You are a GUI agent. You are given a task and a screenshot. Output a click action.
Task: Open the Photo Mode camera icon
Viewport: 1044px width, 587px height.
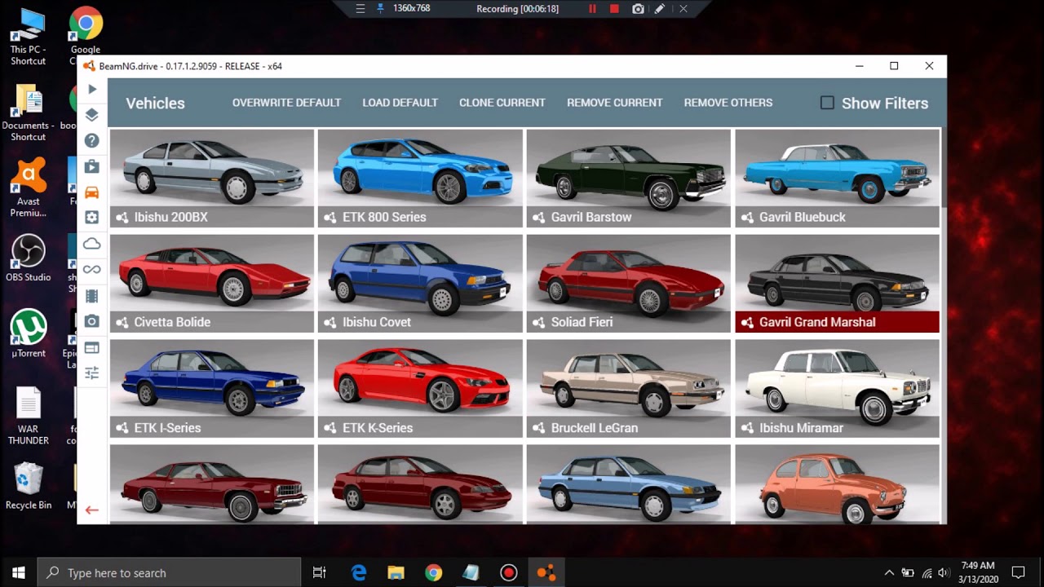click(x=92, y=322)
